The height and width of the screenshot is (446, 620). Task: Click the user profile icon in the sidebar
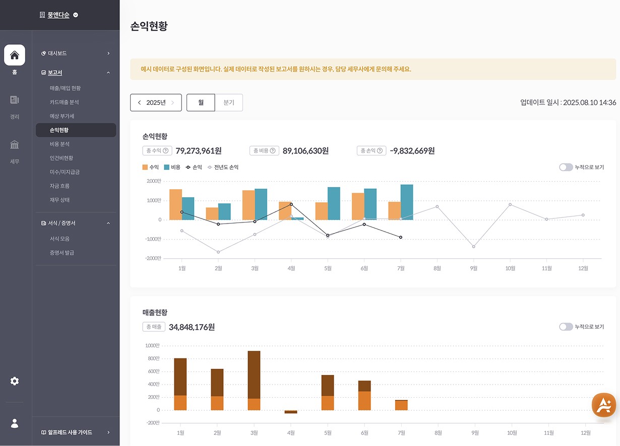coord(15,423)
